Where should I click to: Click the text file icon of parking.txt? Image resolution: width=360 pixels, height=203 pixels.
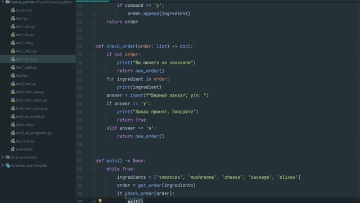pos(13,149)
